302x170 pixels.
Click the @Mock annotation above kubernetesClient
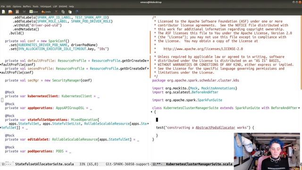point(9,92)
